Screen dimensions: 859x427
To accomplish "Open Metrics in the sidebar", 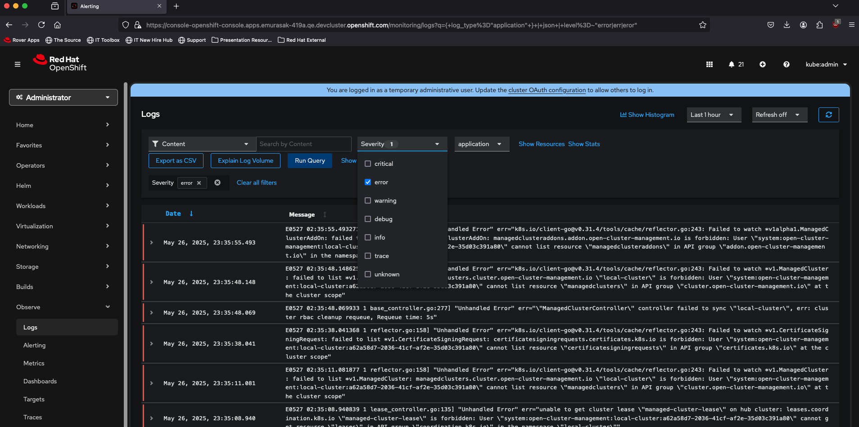I will [34, 363].
